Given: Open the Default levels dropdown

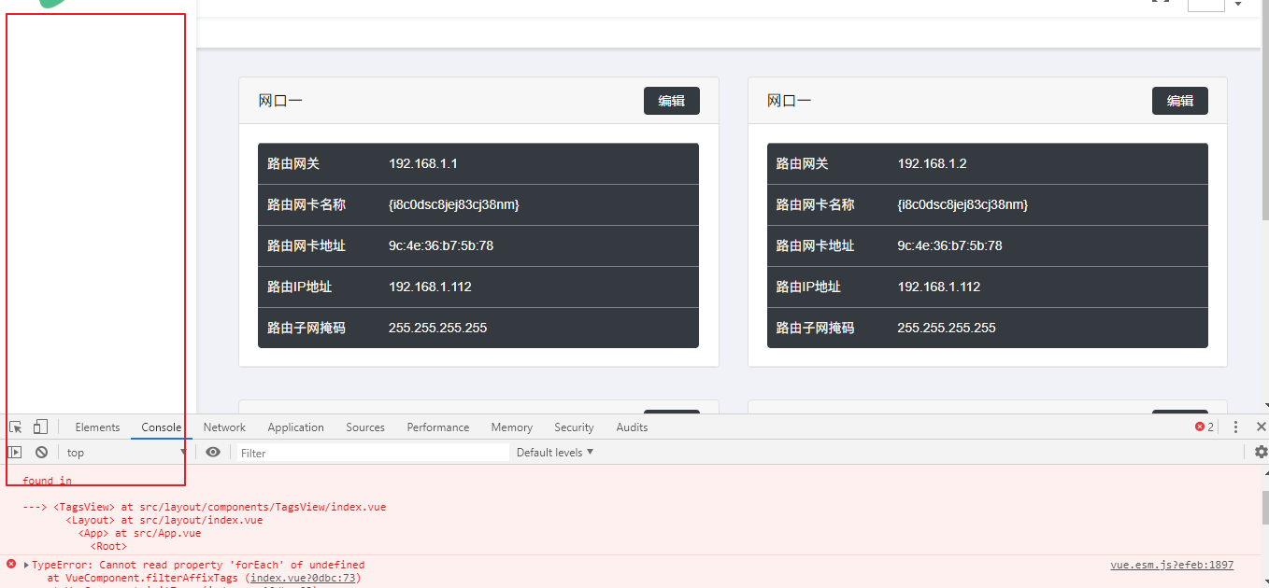Looking at the screenshot, I should pos(555,452).
